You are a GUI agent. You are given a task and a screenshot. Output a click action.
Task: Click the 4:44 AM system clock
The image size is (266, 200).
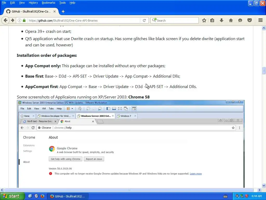pos(256,196)
